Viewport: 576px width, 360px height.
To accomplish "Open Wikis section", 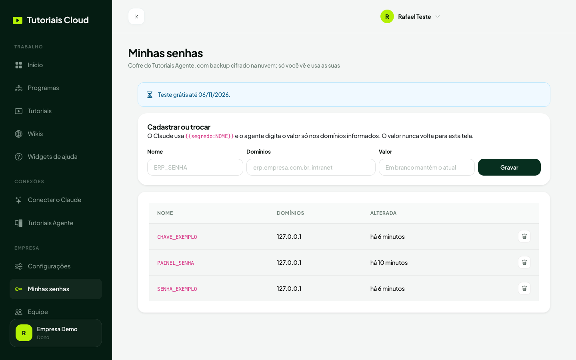I will click(x=56, y=134).
